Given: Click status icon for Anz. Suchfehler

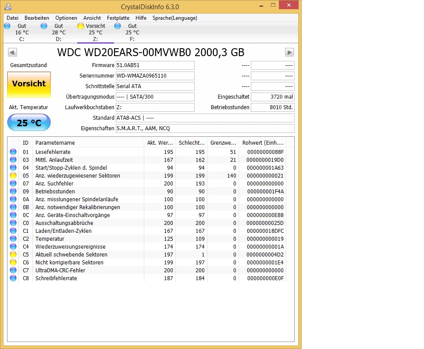Looking at the screenshot, I should pos(13,183).
